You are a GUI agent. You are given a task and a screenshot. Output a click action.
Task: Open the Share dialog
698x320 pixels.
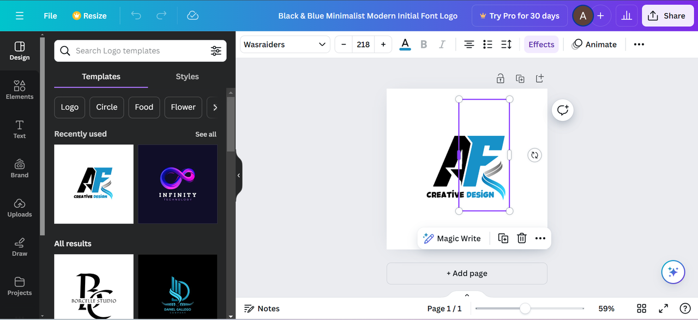667,16
